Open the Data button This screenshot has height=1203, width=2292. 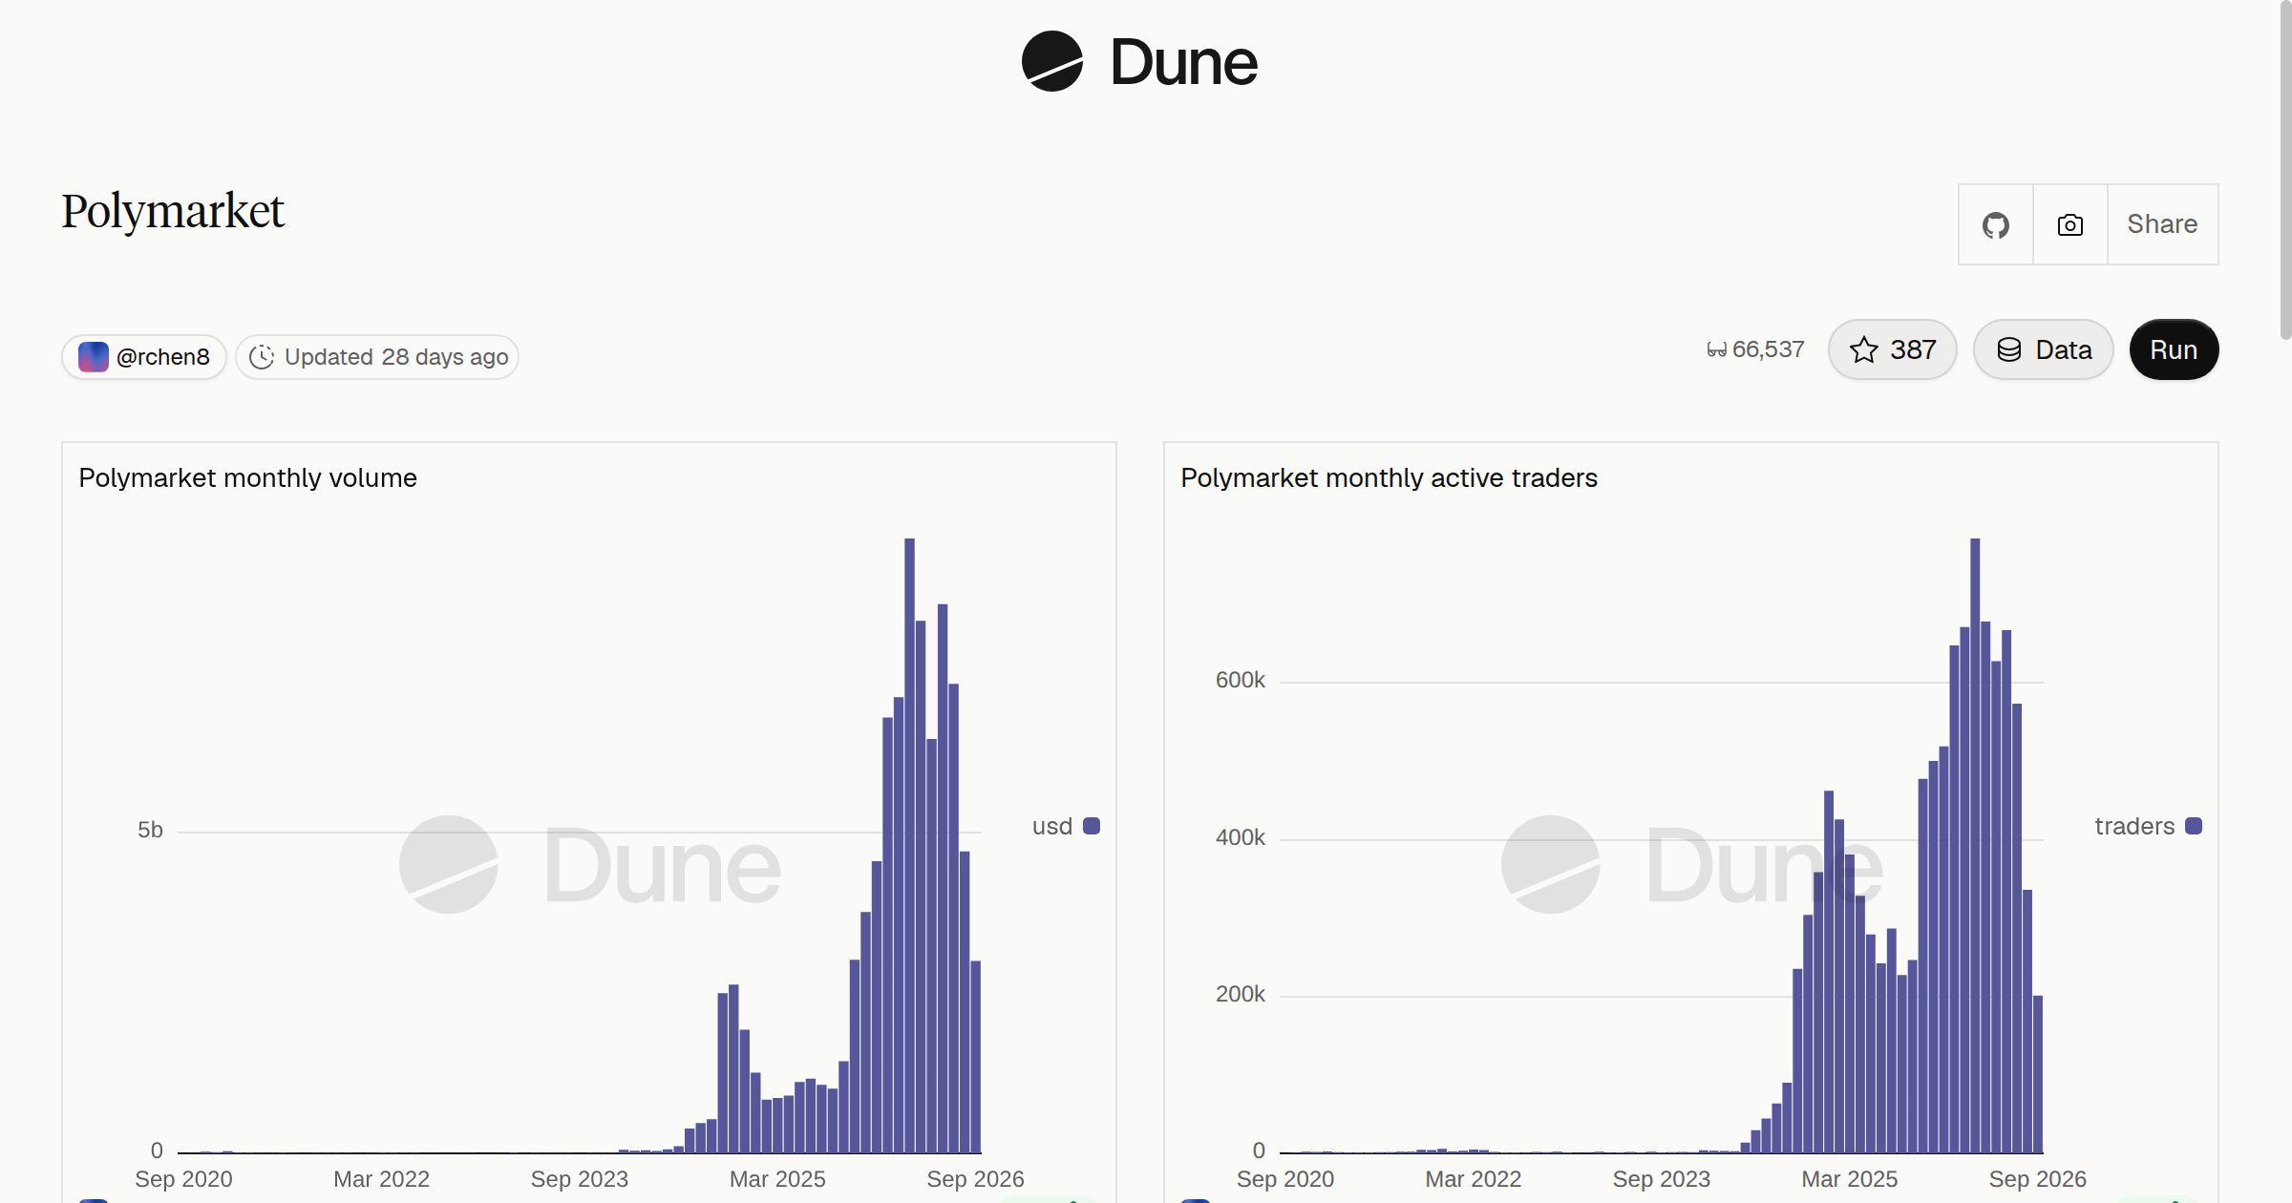coord(2043,349)
